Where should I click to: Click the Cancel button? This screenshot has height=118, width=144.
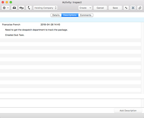click(x=100, y=8)
